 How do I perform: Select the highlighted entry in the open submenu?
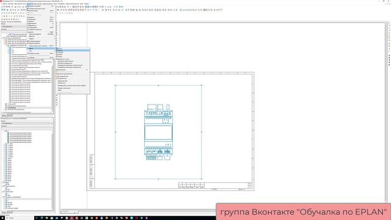click(x=73, y=50)
